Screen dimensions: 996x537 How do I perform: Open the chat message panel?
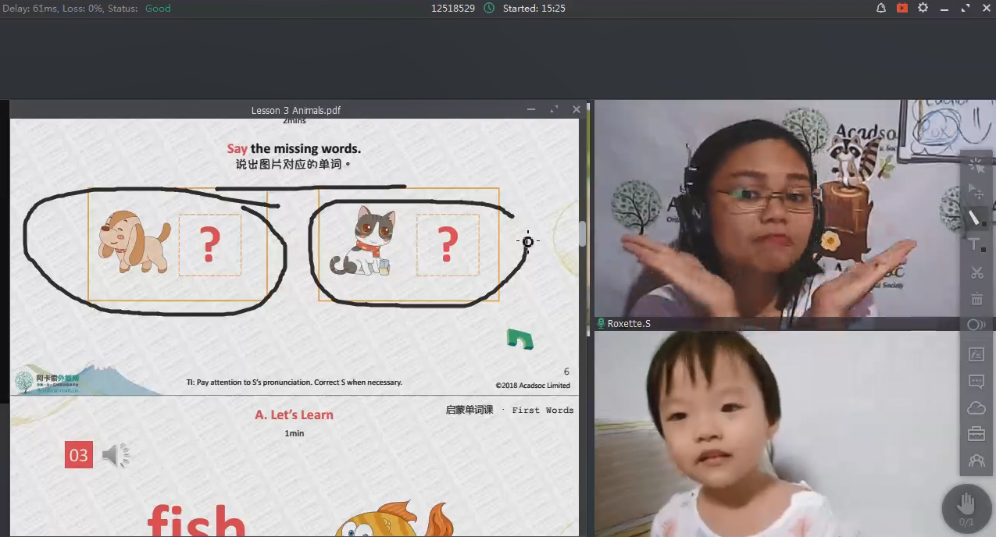pos(976,381)
